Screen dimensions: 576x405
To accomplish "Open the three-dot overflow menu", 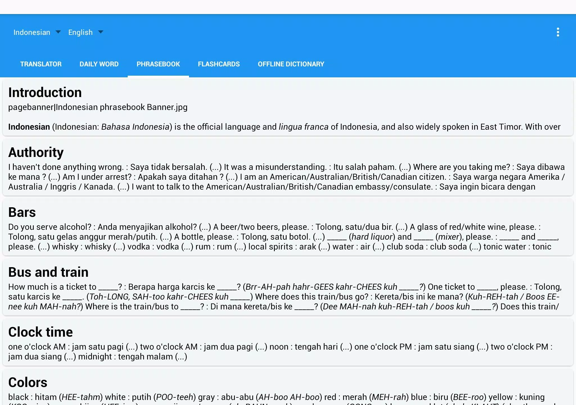I will coord(558,32).
